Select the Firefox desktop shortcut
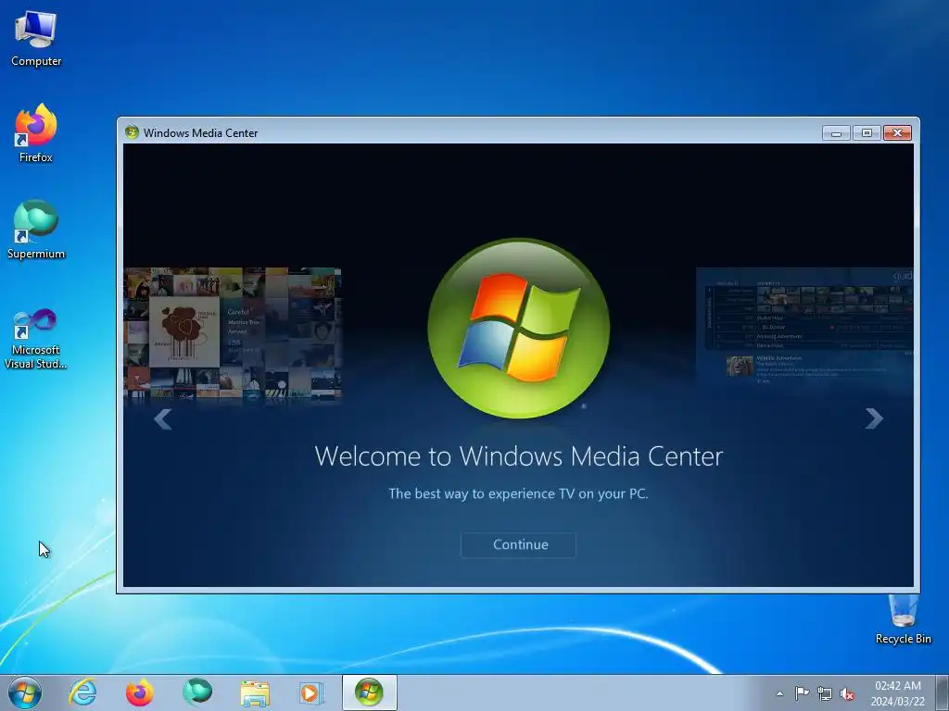Screen dimensions: 949x711 point(36,133)
